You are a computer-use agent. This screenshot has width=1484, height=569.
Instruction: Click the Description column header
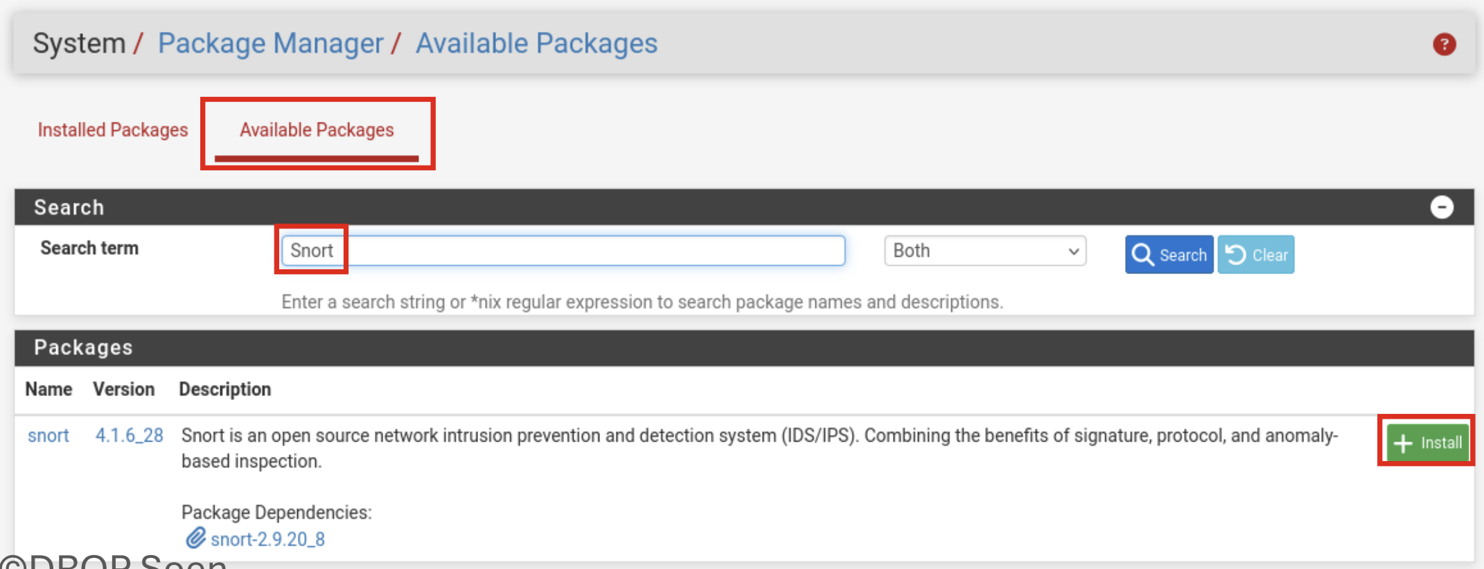(x=225, y=389)
